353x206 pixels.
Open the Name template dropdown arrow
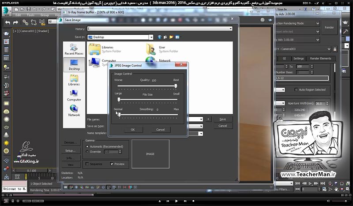pyautogui.click(x=201, y=134)
